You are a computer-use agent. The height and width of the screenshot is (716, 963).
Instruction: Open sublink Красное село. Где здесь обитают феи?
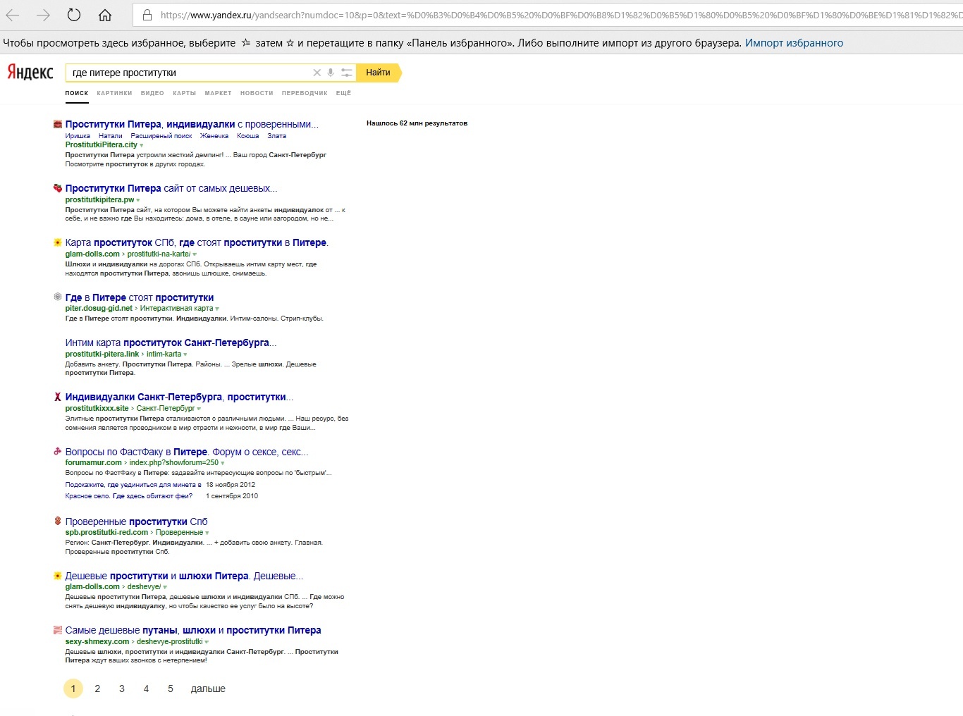(129, 496)
